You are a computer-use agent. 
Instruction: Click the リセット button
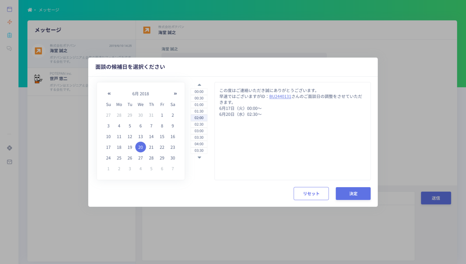[x=311, y=194]
